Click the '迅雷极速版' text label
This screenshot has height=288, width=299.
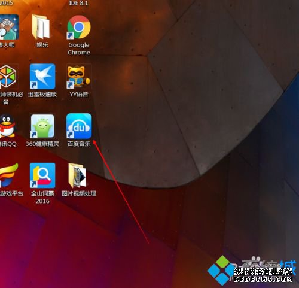[x=42, y=94]
